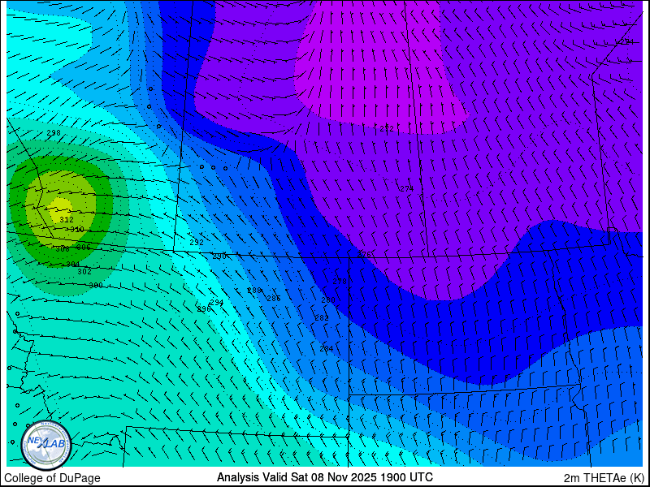Click the 272 contour label
The width and height of the screenshot is (650, 487).
tap(387, 129)
